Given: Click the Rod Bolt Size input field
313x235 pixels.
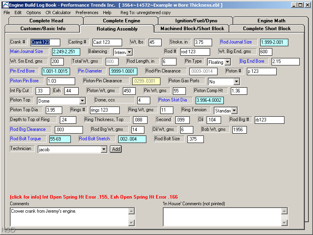Looking at the screenshot, I should point(196,139).
